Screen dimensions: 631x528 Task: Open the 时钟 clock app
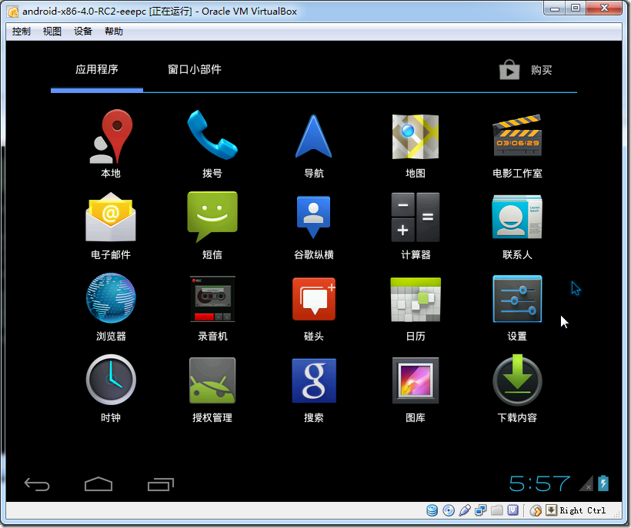pos(111,388)
